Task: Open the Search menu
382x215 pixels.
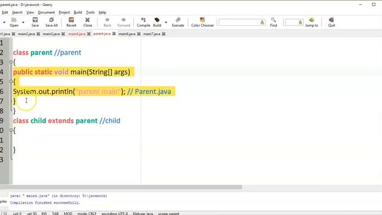Action: coord(17,13)
